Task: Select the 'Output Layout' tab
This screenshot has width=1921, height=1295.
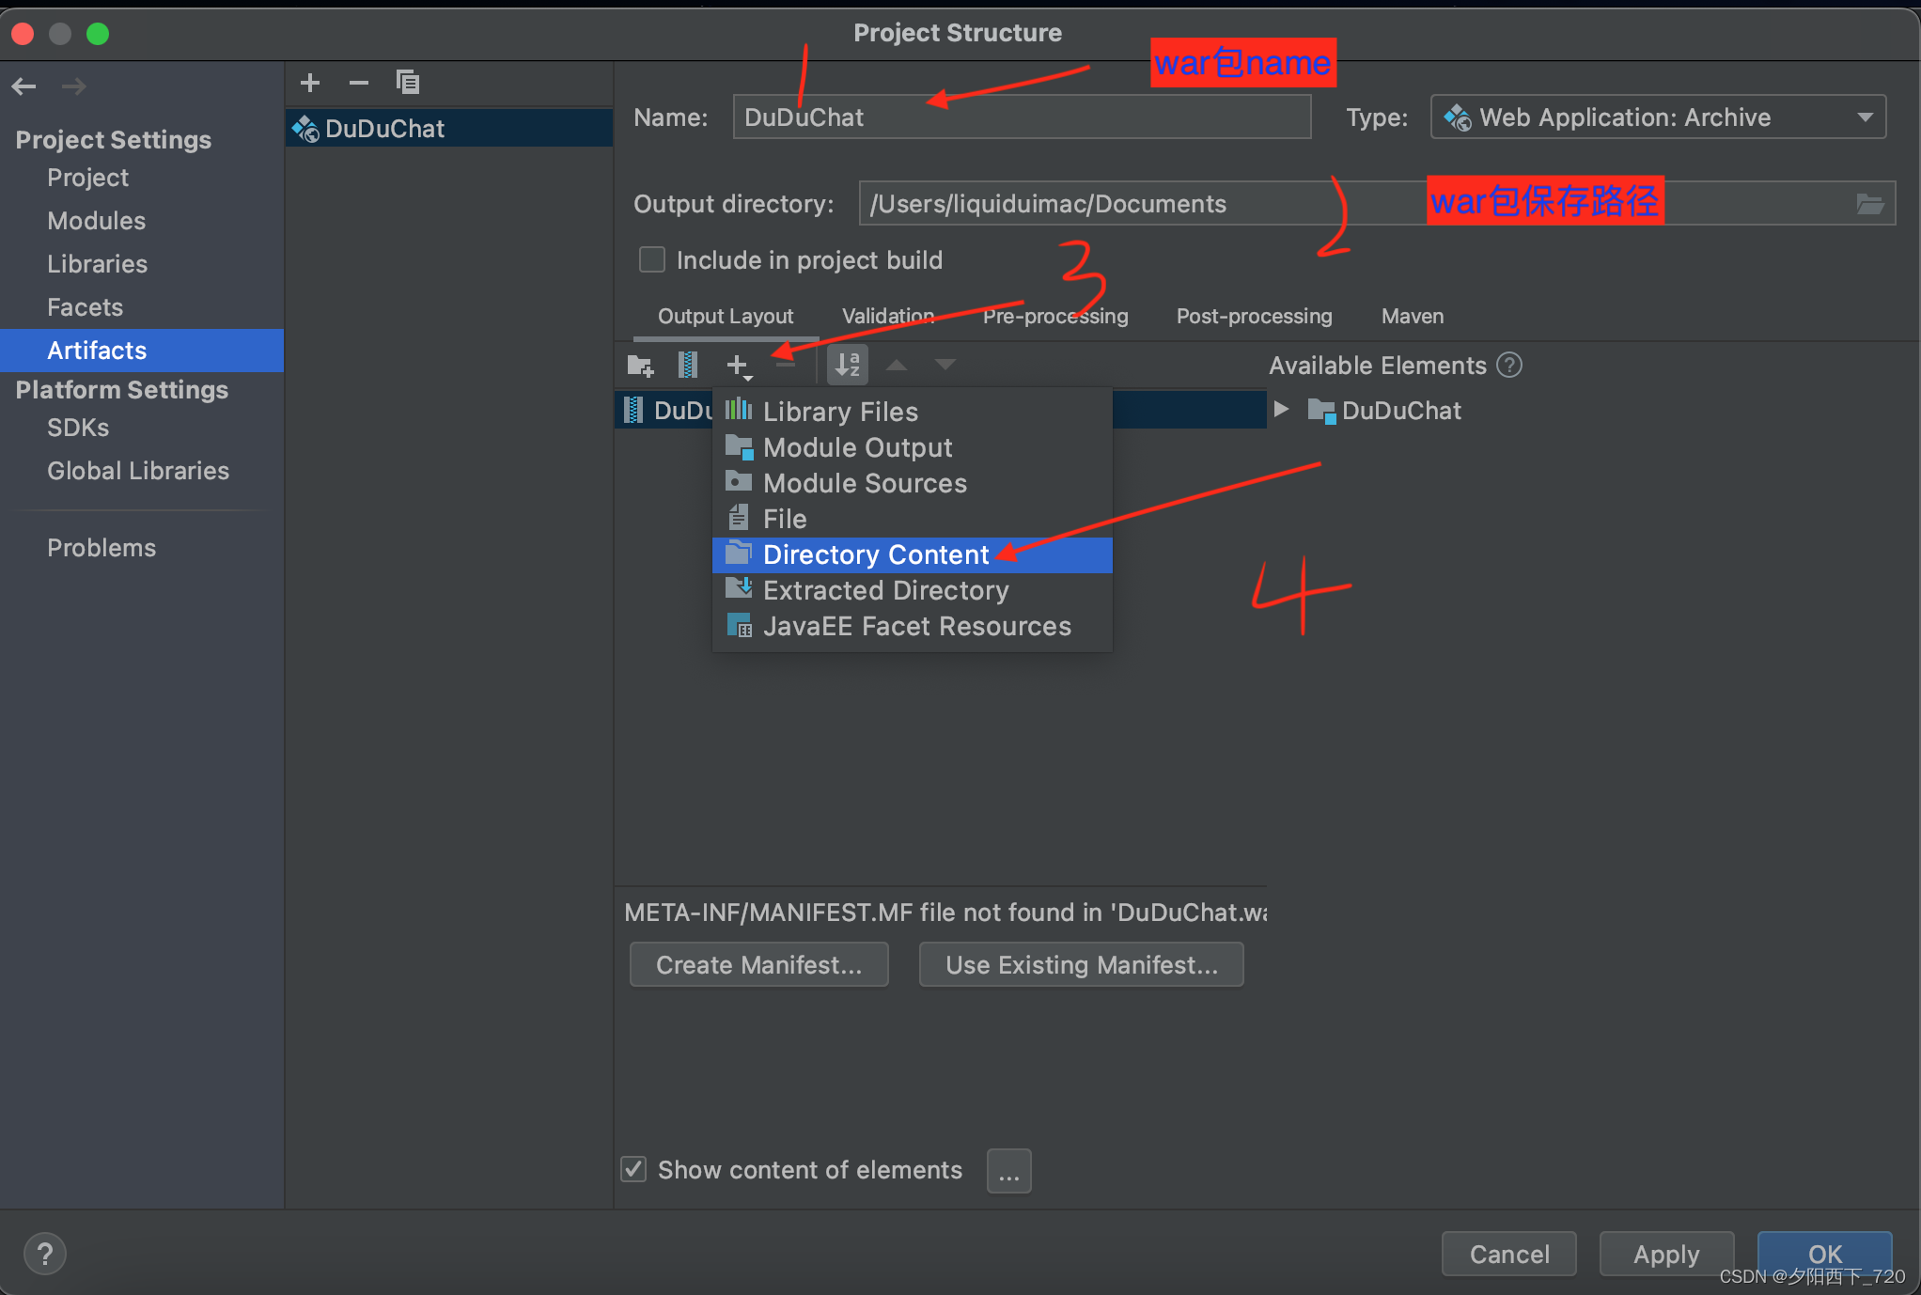Action: (725, 315)
